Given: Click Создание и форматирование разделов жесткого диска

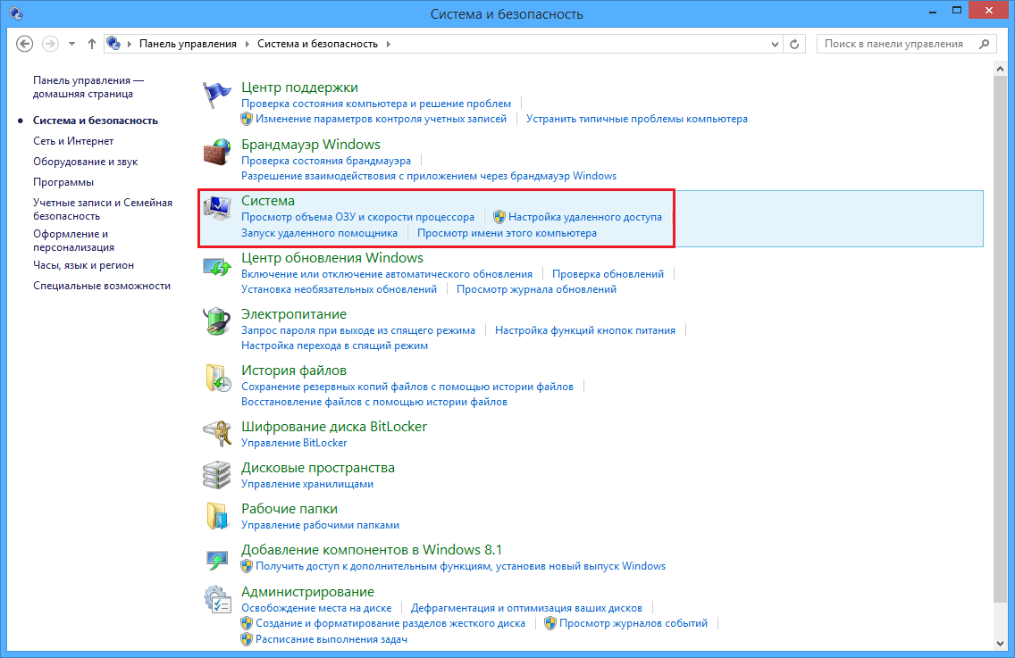Looking at the screenshot, I should 390,624.
